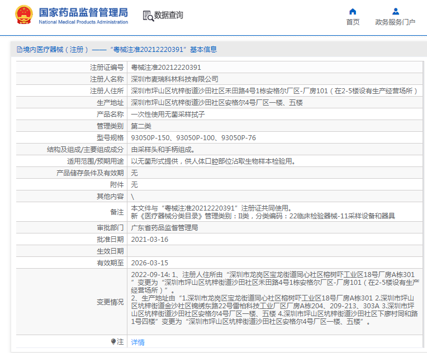Click the bulb icon beside 注
This screenshot has height=353, width=427.
pos(113,342)
